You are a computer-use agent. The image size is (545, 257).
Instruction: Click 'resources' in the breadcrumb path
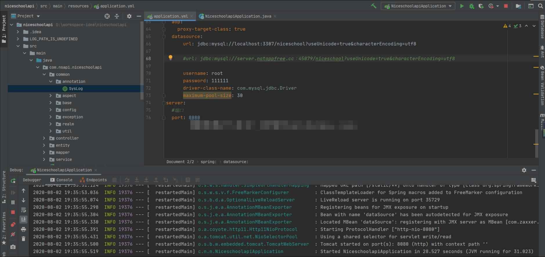click(78, 6)
